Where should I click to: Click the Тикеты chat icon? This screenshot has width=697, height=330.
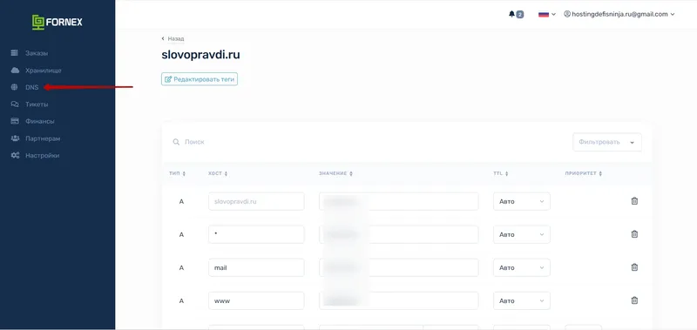(15, 104)
